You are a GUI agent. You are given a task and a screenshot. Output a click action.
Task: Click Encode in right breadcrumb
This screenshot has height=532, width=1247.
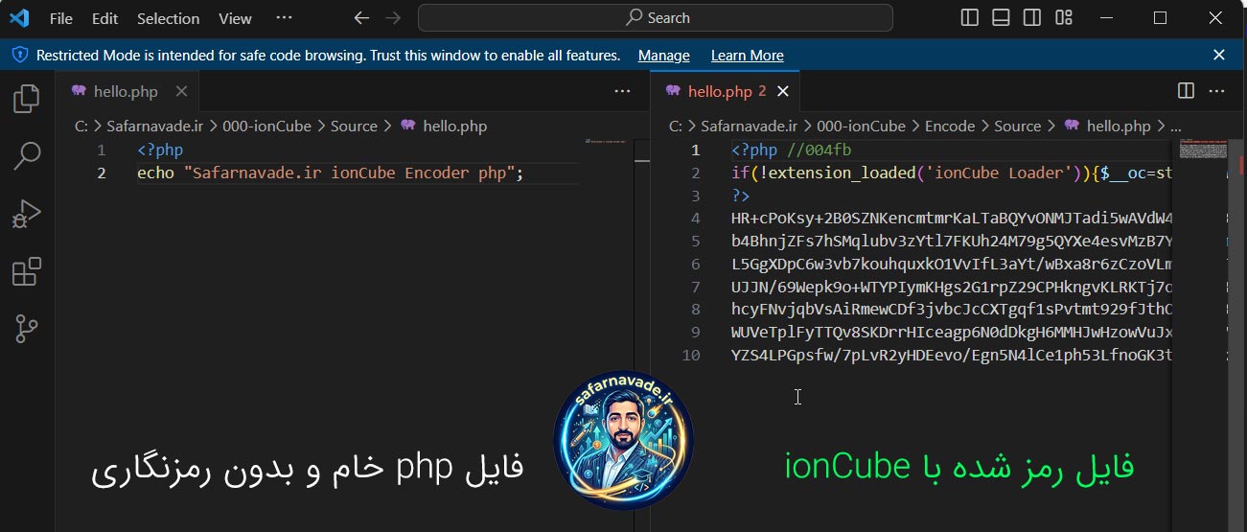[950, 126]
